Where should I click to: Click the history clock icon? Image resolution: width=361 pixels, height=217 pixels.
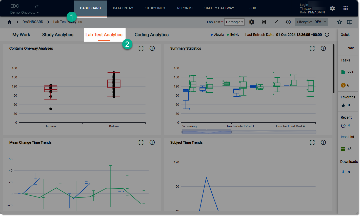pyautogui.click(x=288, y=22)
